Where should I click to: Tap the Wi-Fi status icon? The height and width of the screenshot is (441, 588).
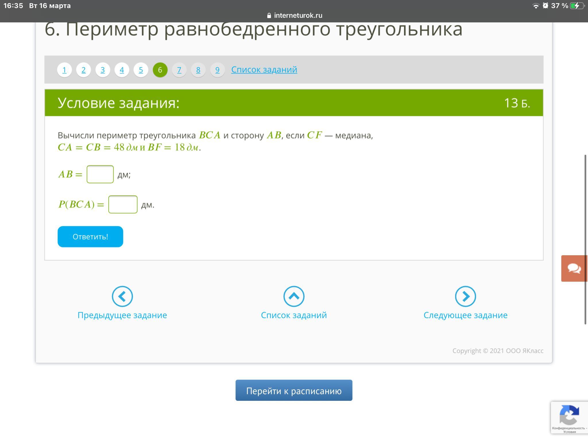[535, 6]
